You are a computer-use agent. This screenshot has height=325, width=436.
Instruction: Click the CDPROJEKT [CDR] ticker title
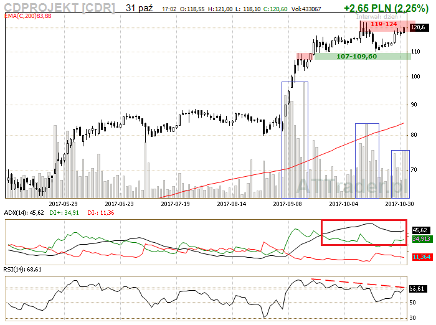pyautogui.click(x=60, y=8)
